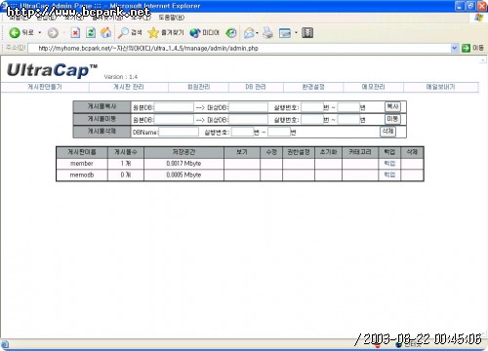488x351 pixels.
Task: Click the Forward navigation arrow
Action: (53, 32)
